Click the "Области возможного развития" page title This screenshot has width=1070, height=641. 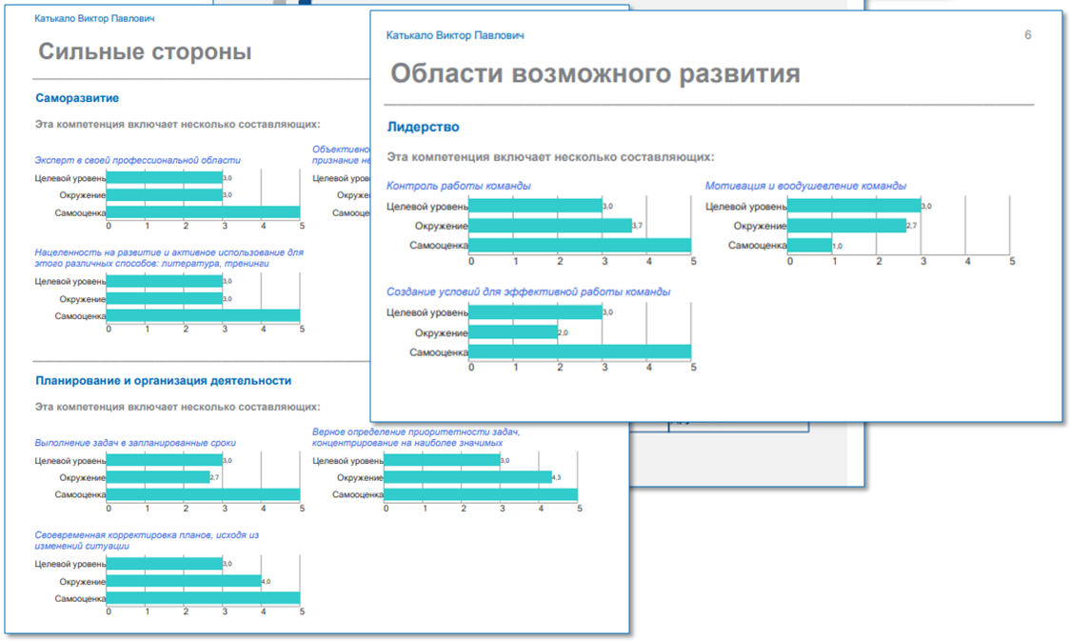pos(595,73)
